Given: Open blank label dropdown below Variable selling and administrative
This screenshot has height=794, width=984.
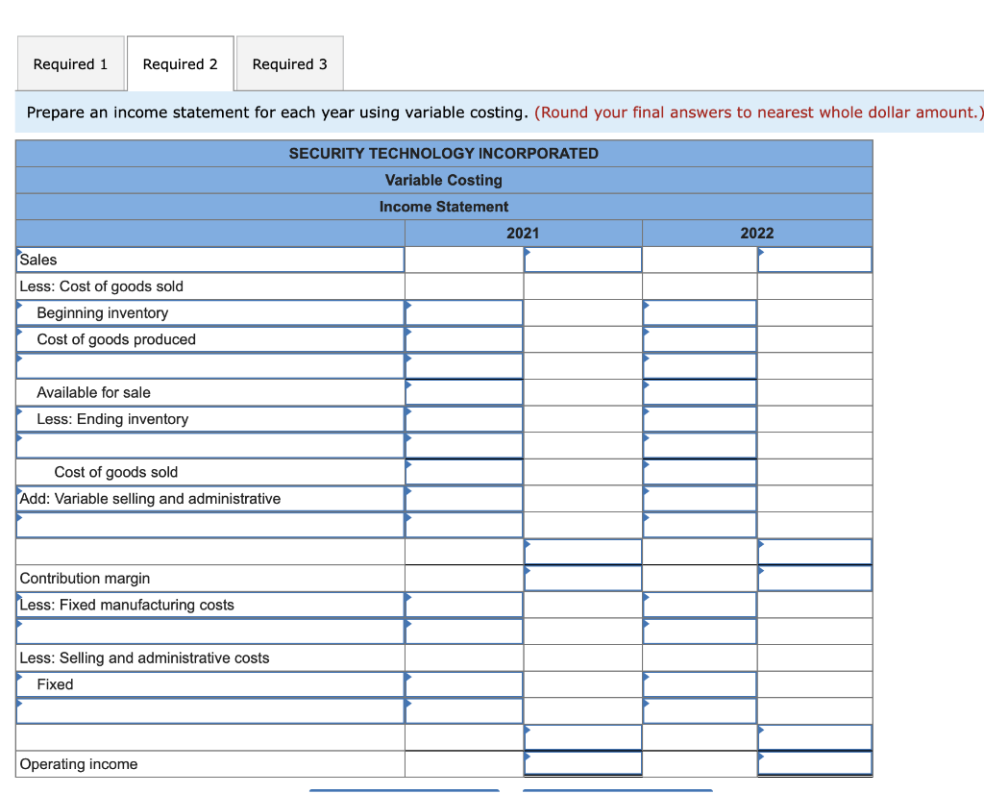Looking at the screenshot, I should tap(210, 526).
